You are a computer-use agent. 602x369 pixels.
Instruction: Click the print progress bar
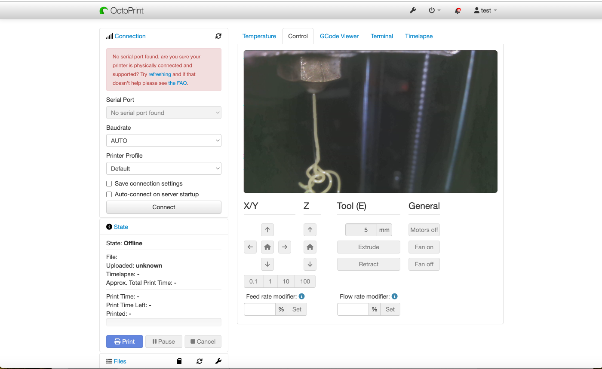[x=164, y=322]
